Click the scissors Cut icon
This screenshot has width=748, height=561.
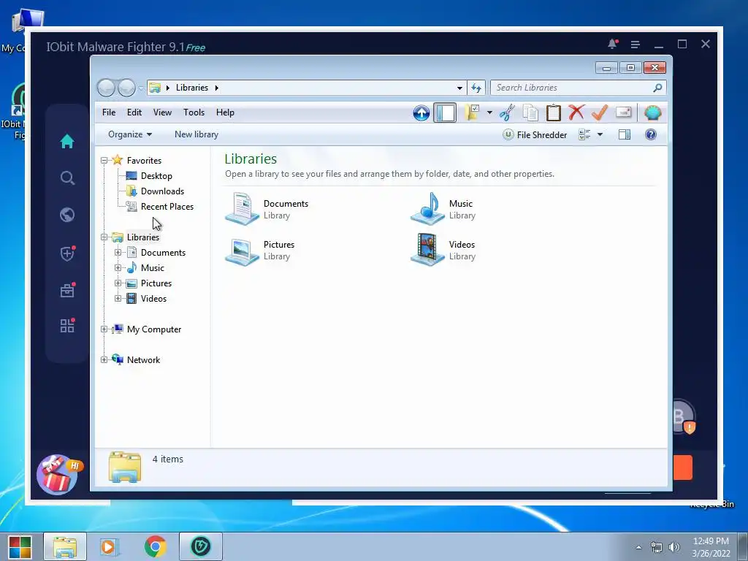click(x=507, y=112)
